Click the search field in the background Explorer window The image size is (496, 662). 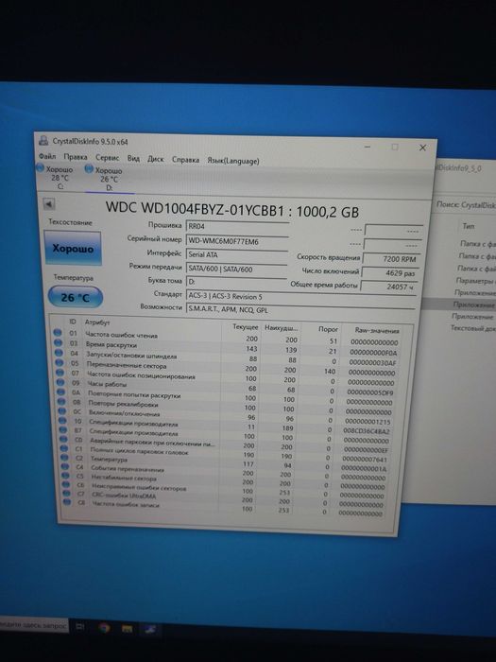pyautogui.click(x=466, y=205)
